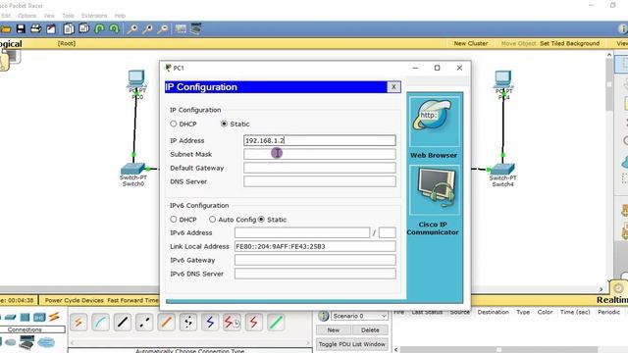The width and height of the screenshot is (628, 353).
Task: Click Toggle PDU List Window button
Action: (x=352, y=344)
